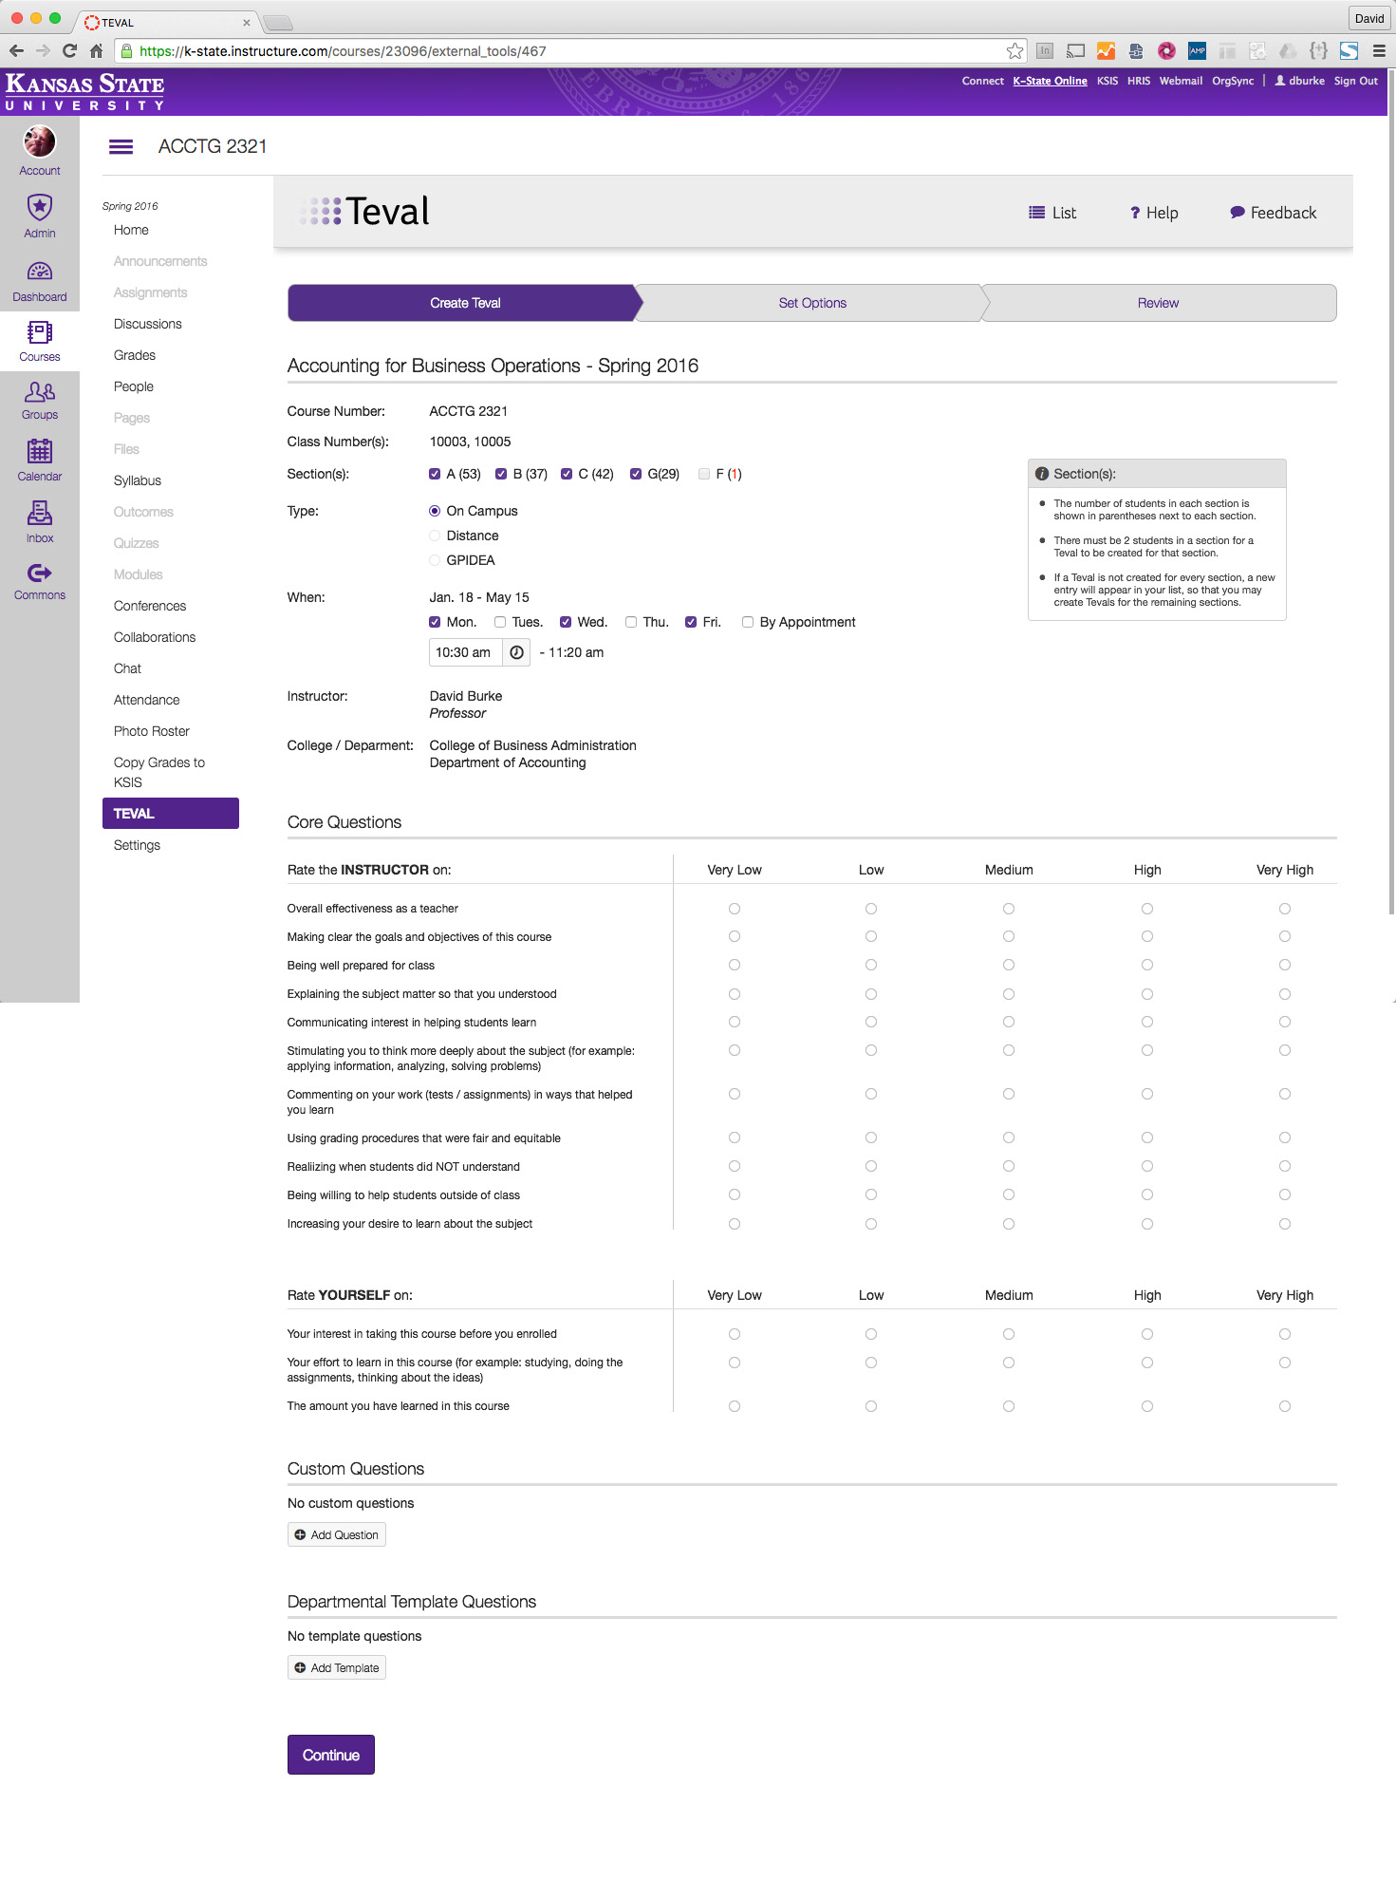Screen dimensions: 1396x1899
Task: Click the plus icon on Add Template
Action: [x=300, y=1667]
